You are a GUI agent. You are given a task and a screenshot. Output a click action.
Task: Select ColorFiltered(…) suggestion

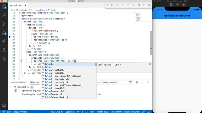tap(69, 88)
